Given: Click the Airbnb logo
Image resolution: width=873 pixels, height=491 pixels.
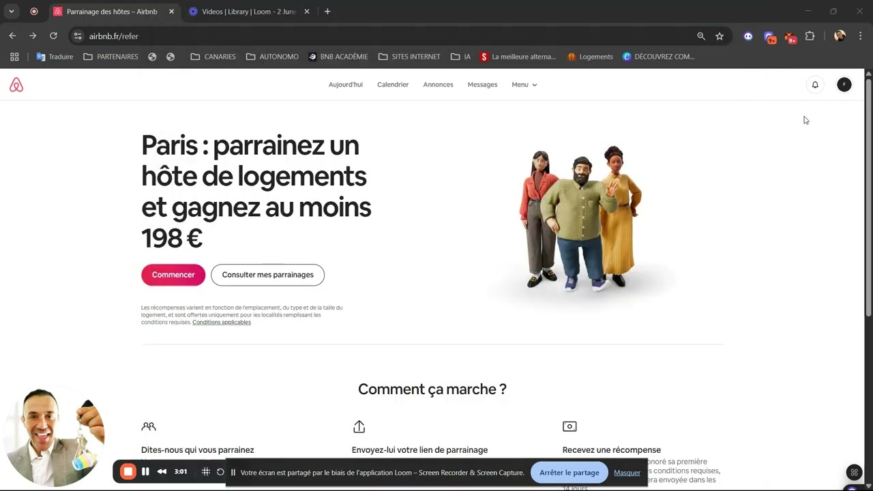Looking at the screenshot, I should tap(16, 85).
